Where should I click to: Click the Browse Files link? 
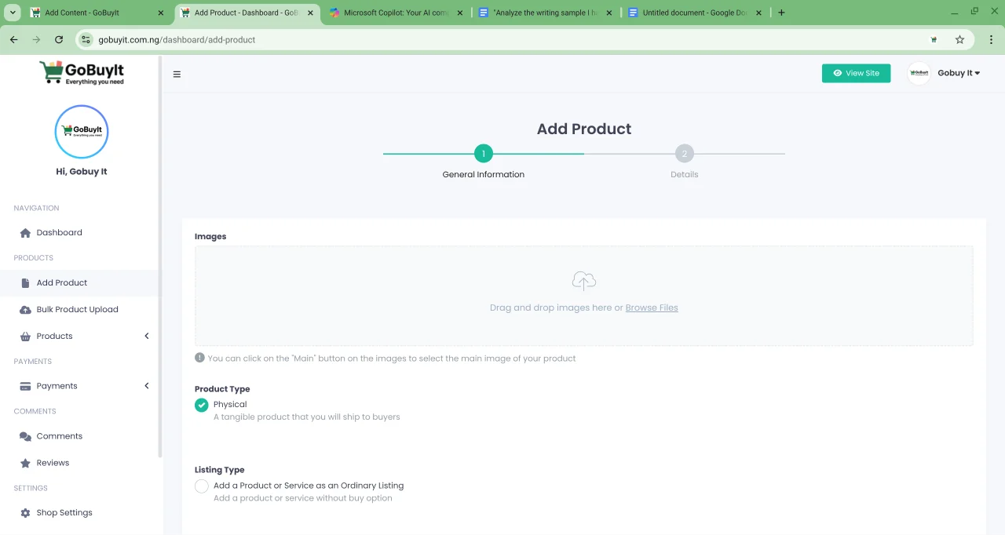pyautogui.click(x=651, y=308)
